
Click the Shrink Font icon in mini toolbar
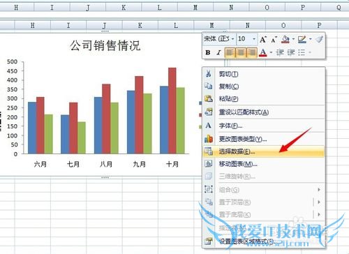[x=274, y=40]
